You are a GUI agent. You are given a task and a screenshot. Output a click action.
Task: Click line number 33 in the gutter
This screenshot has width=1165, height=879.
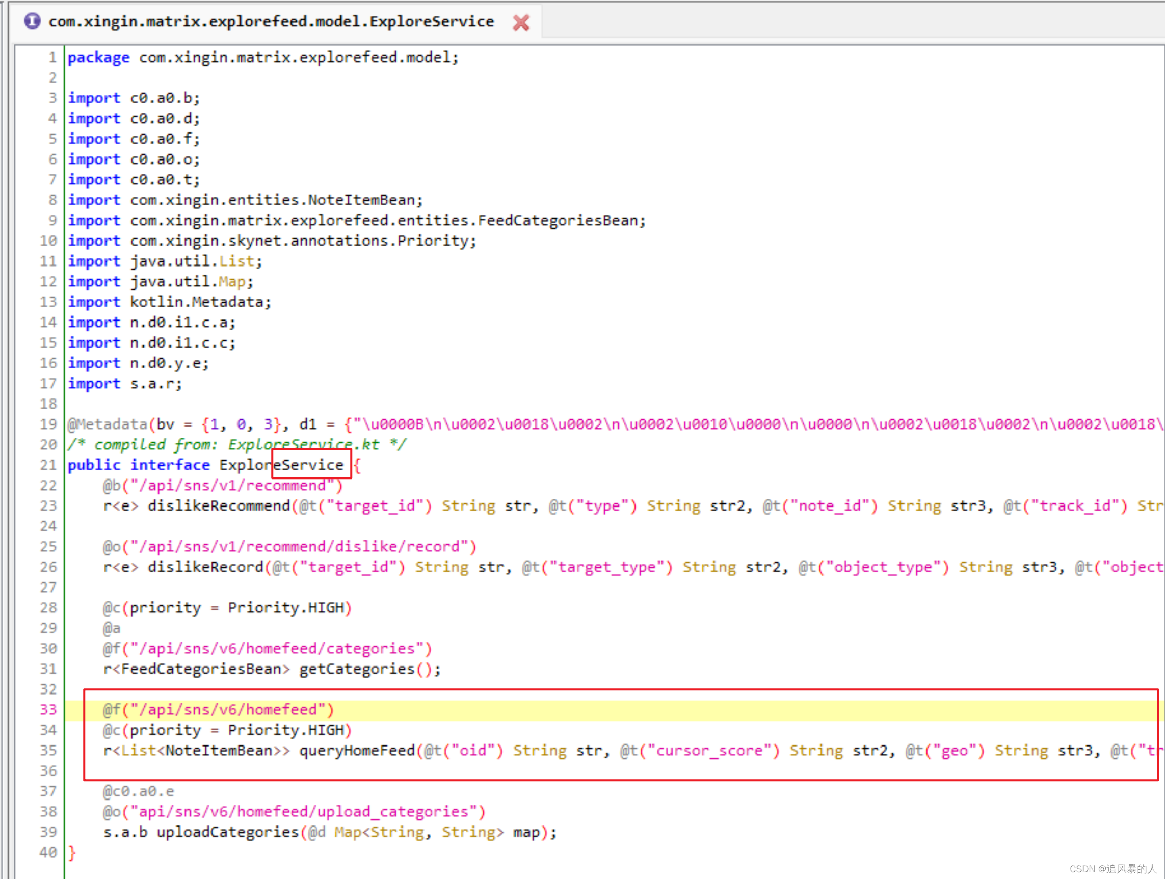pyautogui.click(x=48, y=710)
